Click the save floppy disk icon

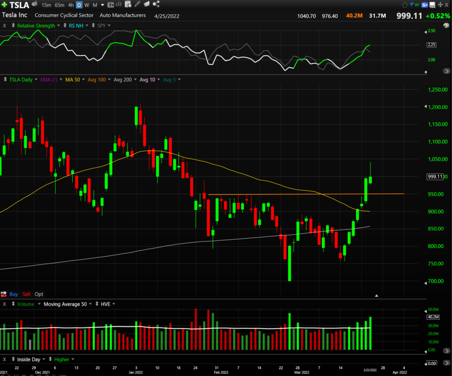click(x=432, y=5)
